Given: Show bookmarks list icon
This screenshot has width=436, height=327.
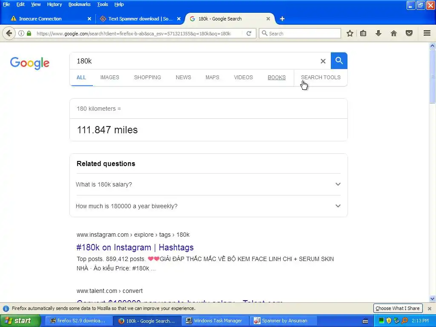Looking at the screenshot, I should click(x=363, y=33).
